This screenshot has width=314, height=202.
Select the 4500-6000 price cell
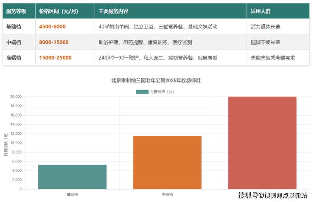pyautogui.click(x=52, y=26)
